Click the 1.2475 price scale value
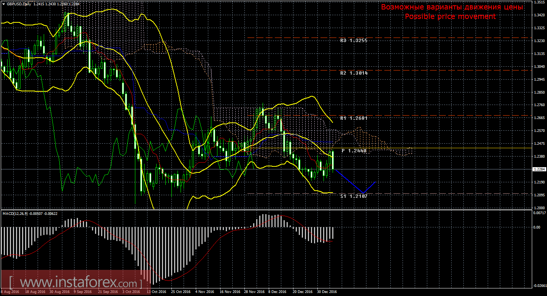 [539, 144]
